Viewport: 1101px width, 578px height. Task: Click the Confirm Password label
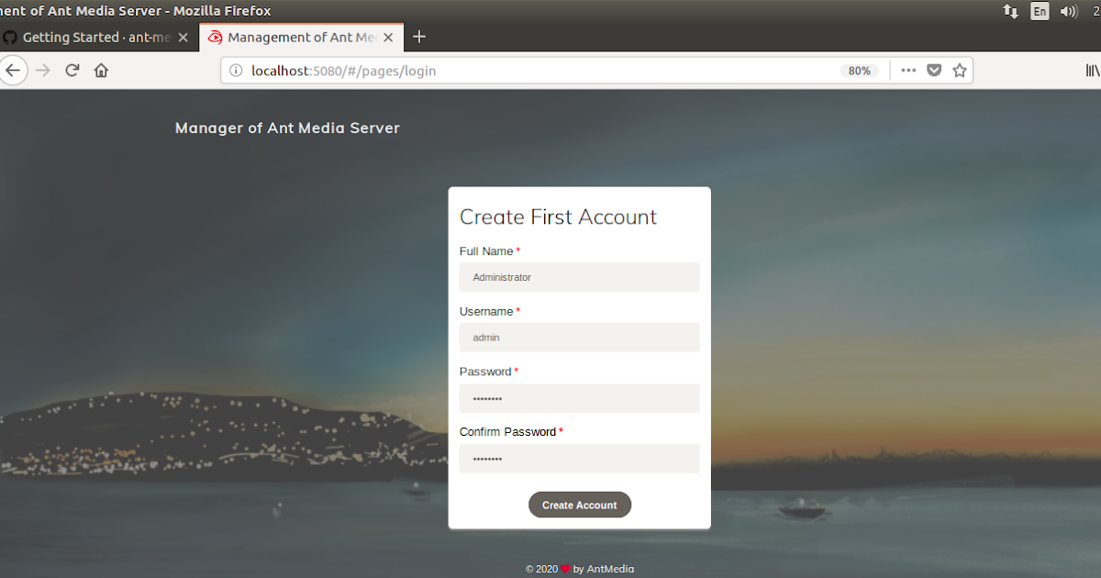[x=507, y=432]
